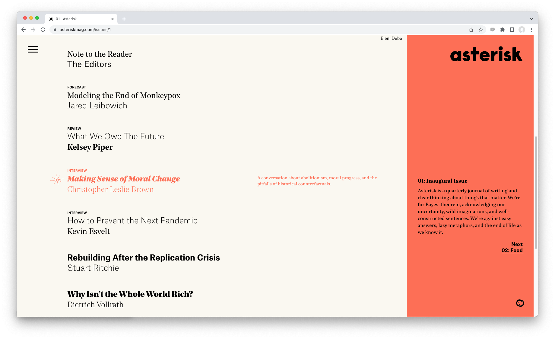Click the browser forward arrow

click(x=33, y=30)
